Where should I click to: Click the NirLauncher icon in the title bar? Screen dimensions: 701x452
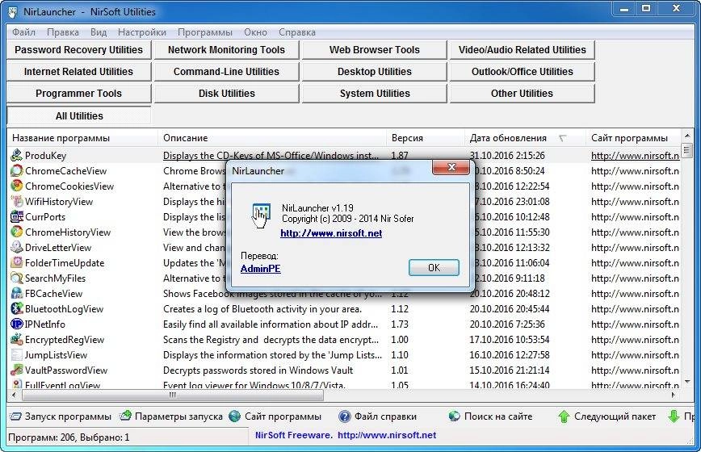pos(13,11)
